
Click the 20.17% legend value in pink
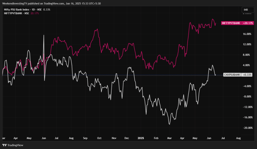point(35,14)
